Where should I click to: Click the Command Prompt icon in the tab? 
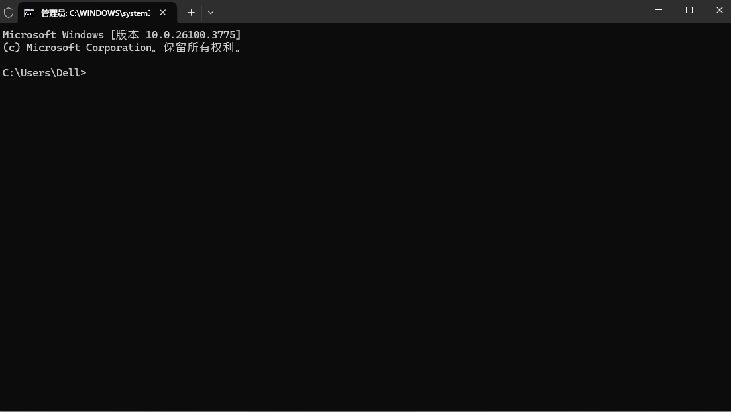pos(29,13)
